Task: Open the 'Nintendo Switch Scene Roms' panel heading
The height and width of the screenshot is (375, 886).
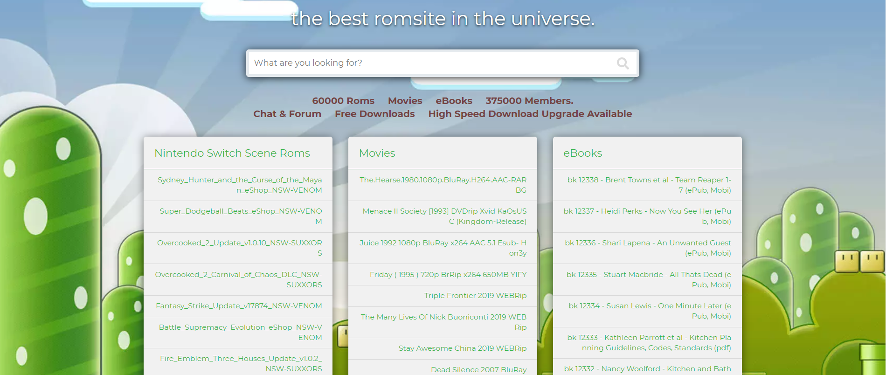Action: [x=232, y=153]
